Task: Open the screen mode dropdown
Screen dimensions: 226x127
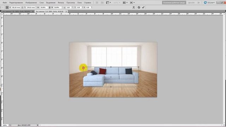Action: (x=132, y=2)
